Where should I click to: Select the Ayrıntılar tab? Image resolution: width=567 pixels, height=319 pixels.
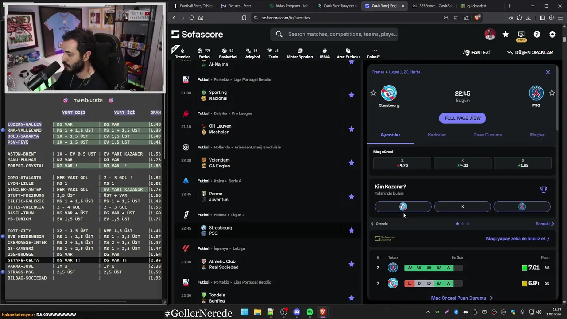[390, 135]
